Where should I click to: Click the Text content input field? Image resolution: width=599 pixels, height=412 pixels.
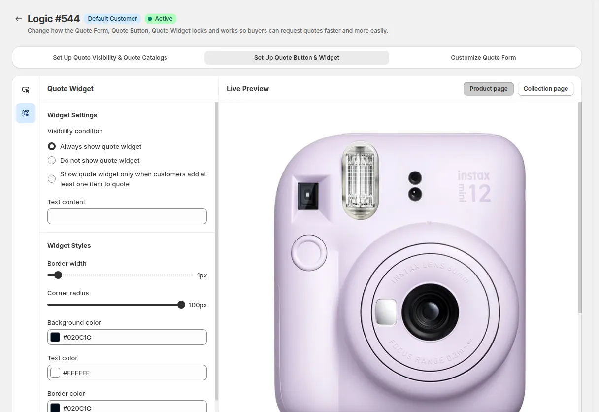coord(127,216)
